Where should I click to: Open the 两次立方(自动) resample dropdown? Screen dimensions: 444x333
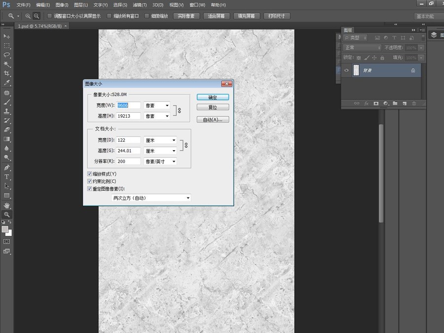151,198
